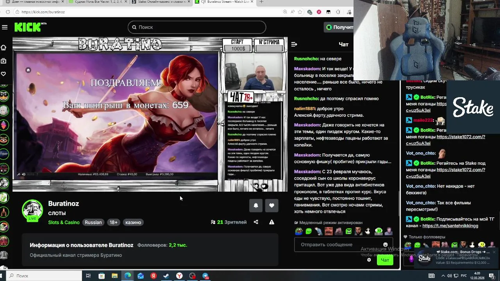Open the Browse icon in Kick sidebar
The height and width of the screenshot is (281, 500).
click(4, 61)
